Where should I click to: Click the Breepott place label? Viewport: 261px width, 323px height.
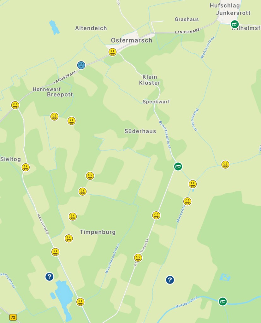coord(60,95)
